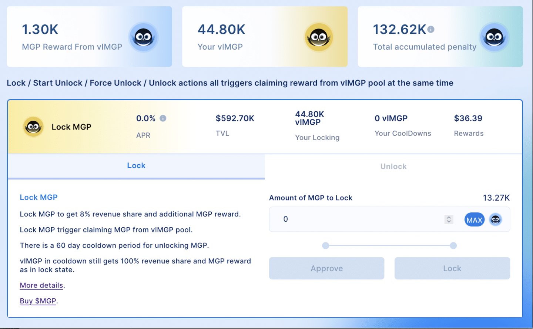Click owl icon in Total accumulated penalty card
533x329 pixels.
click(x=494, y=37)
